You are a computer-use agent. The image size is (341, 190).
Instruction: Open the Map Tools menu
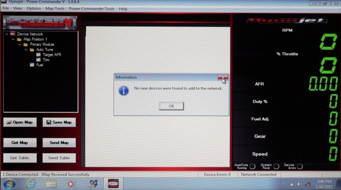(x=55, y=9)
